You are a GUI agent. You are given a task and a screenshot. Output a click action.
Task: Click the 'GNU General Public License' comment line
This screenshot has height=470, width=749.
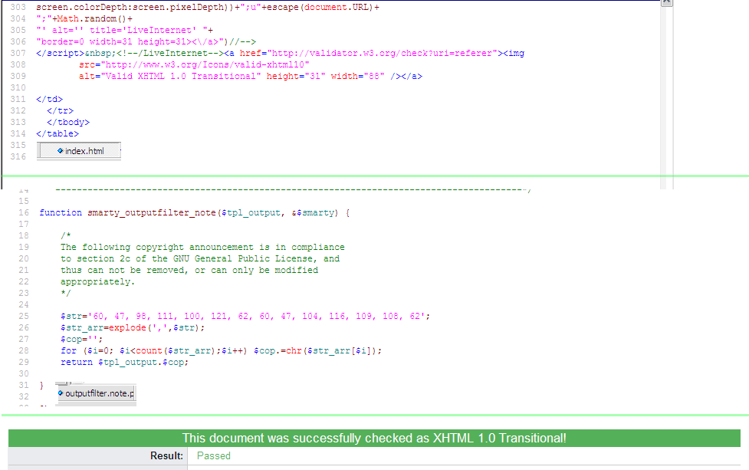click(x=200, y=258)
